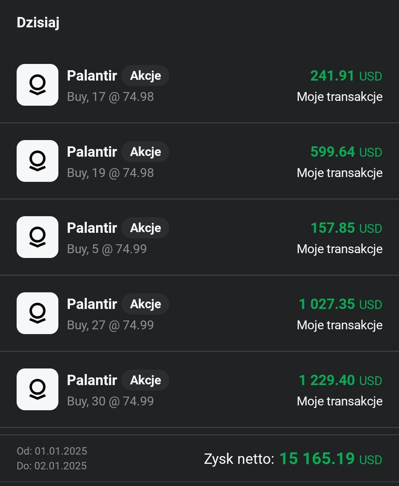Image resolution: width=399 pixels, height=486 pixels.
Task: Click Palantir icon for 5-share trade
Action: pyautogui.click(x=37, y=237)
